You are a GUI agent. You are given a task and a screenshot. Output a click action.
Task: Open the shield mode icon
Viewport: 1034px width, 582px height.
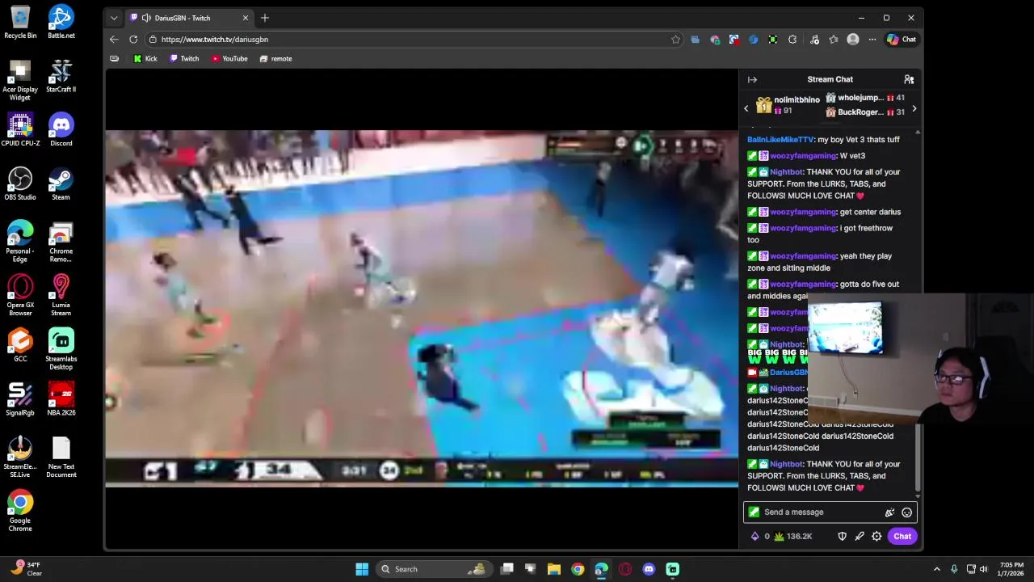pos(842,536)
